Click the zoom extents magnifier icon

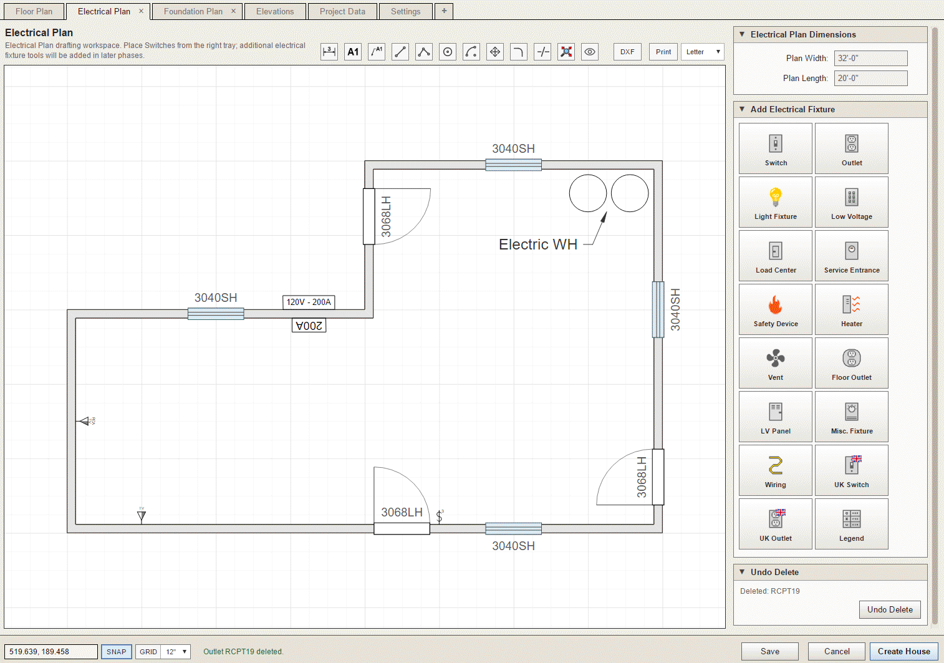566,52
